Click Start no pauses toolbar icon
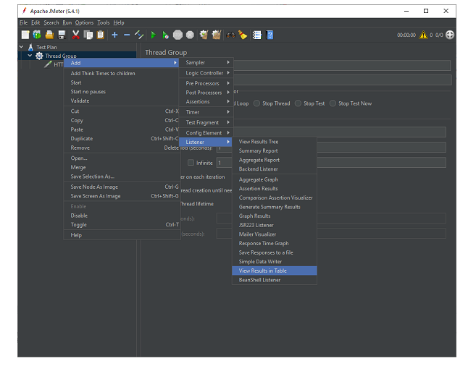This screenshot has height=366, width=476. click(x=165, y=35)
